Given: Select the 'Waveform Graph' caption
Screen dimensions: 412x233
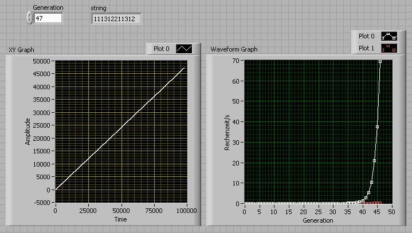Looking at the screenshot, I should (234, 49).
